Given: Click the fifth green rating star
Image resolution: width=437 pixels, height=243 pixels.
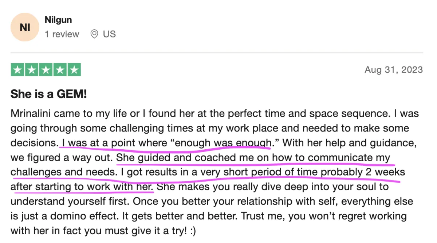Looking at the screenshot, I should click(x=74, y=70).
